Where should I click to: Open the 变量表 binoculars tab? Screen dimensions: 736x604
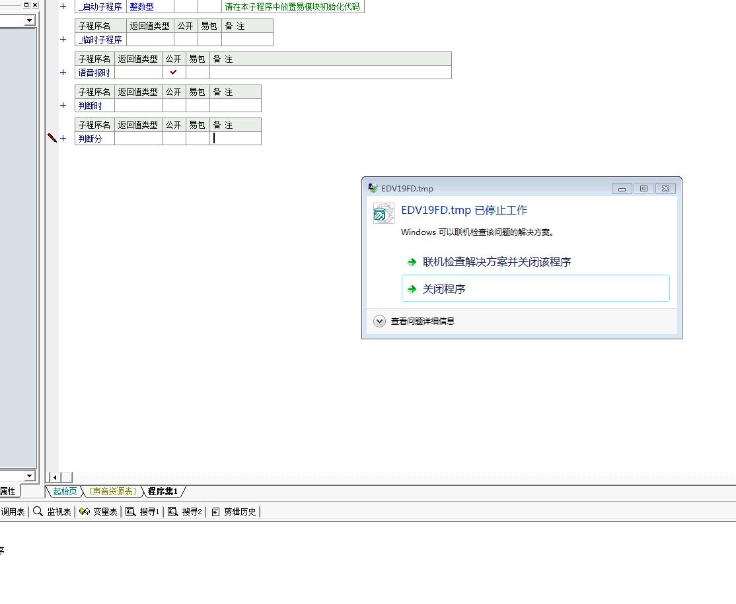(98, 512)
